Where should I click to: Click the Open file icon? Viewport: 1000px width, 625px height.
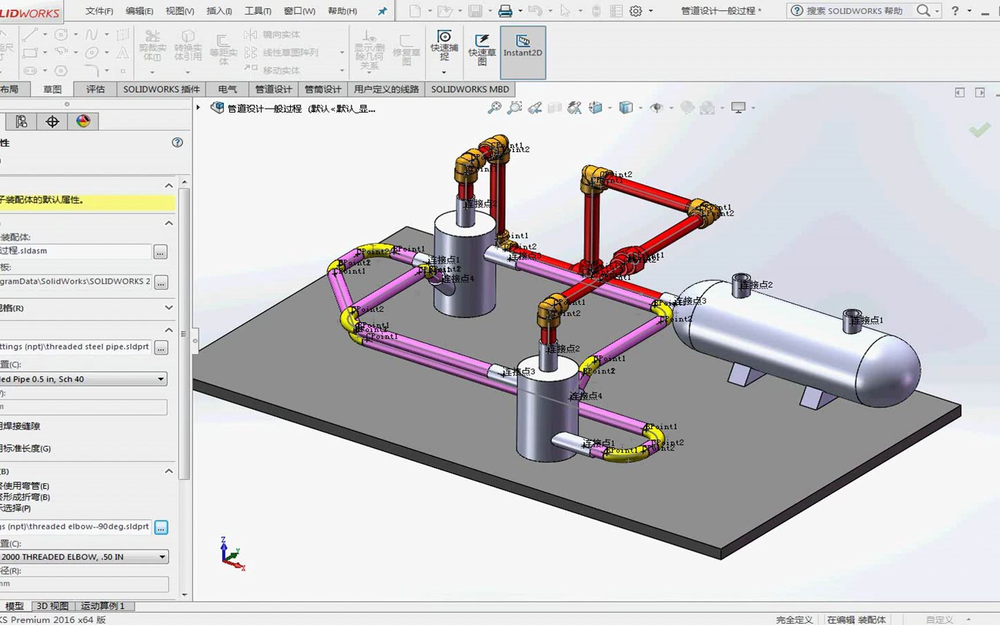click(444, 11)
